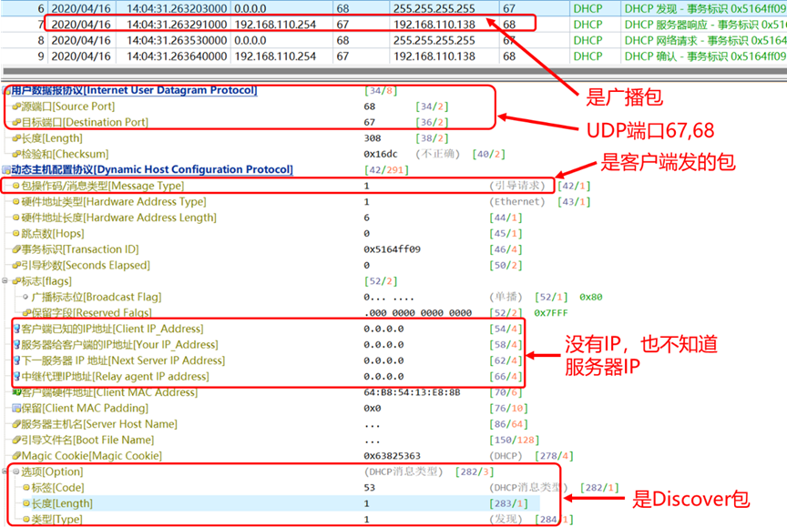Collapse the 选项[Option] tree node
Viewport: 787px width, 527px height.
(x=5, y=471)
